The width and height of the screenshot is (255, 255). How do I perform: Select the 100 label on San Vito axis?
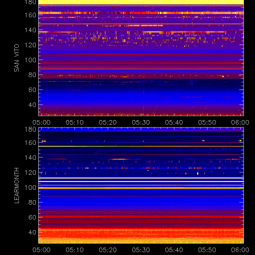tap(30, 60)
